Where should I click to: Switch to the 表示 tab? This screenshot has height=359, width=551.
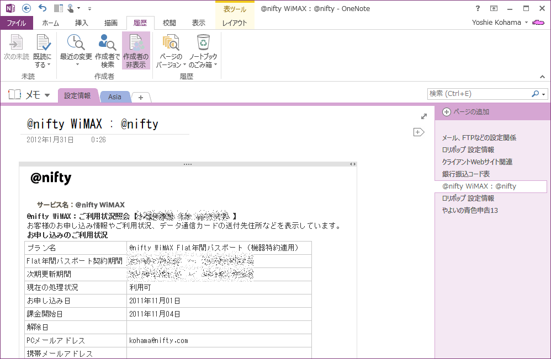point(199,23)
